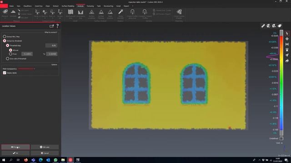Viewport: 291px width, 163px height.
Task: Click the bottom right-toolbar layer icon
Action: point(287,61)
